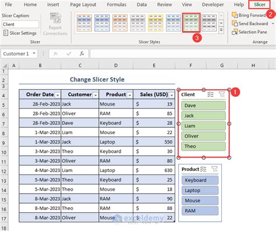
Task: Switch to the Data tab
Action: 141,5
